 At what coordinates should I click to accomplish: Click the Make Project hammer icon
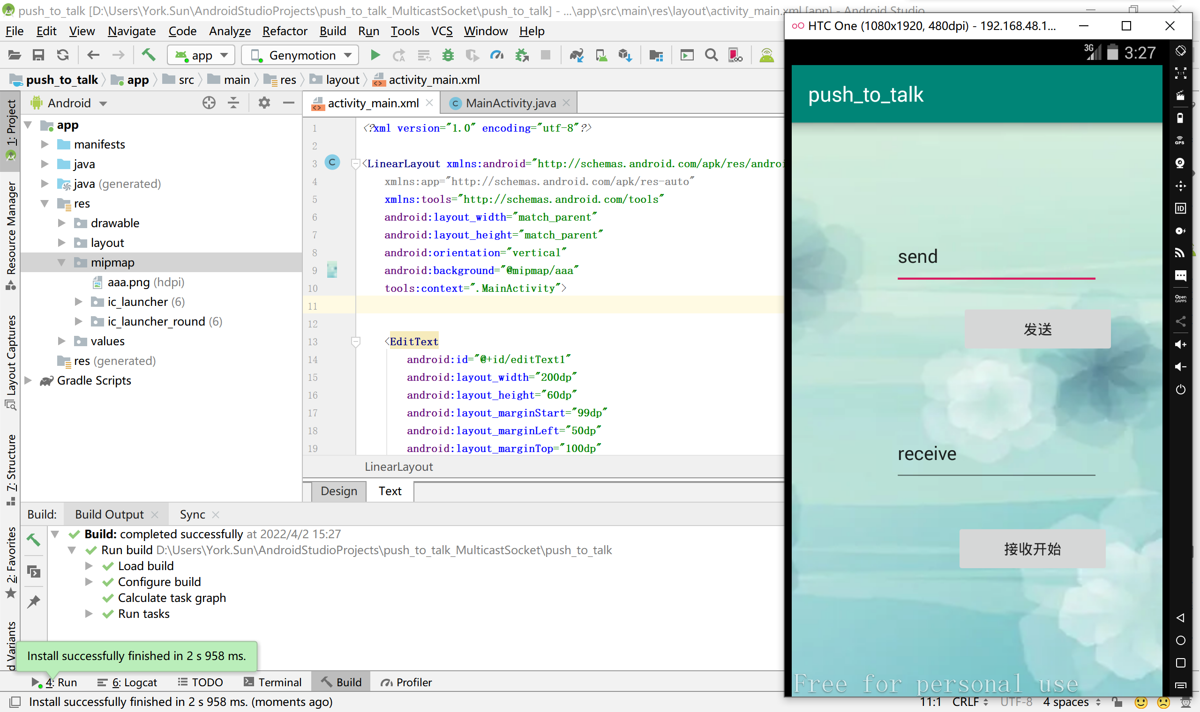148,55
